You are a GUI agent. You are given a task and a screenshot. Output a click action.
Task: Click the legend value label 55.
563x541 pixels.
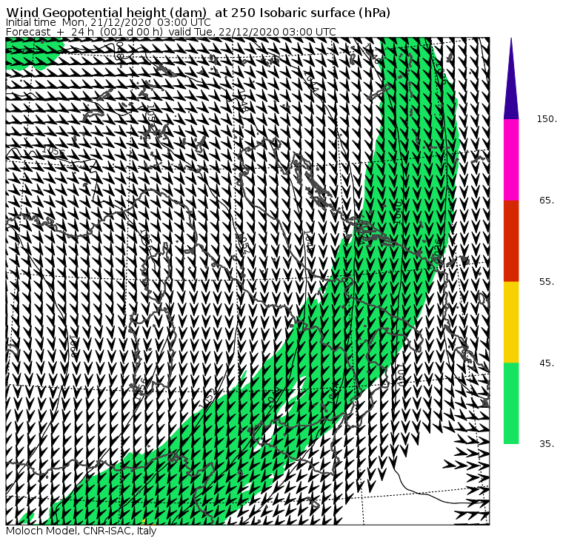[x=547, y=282]
